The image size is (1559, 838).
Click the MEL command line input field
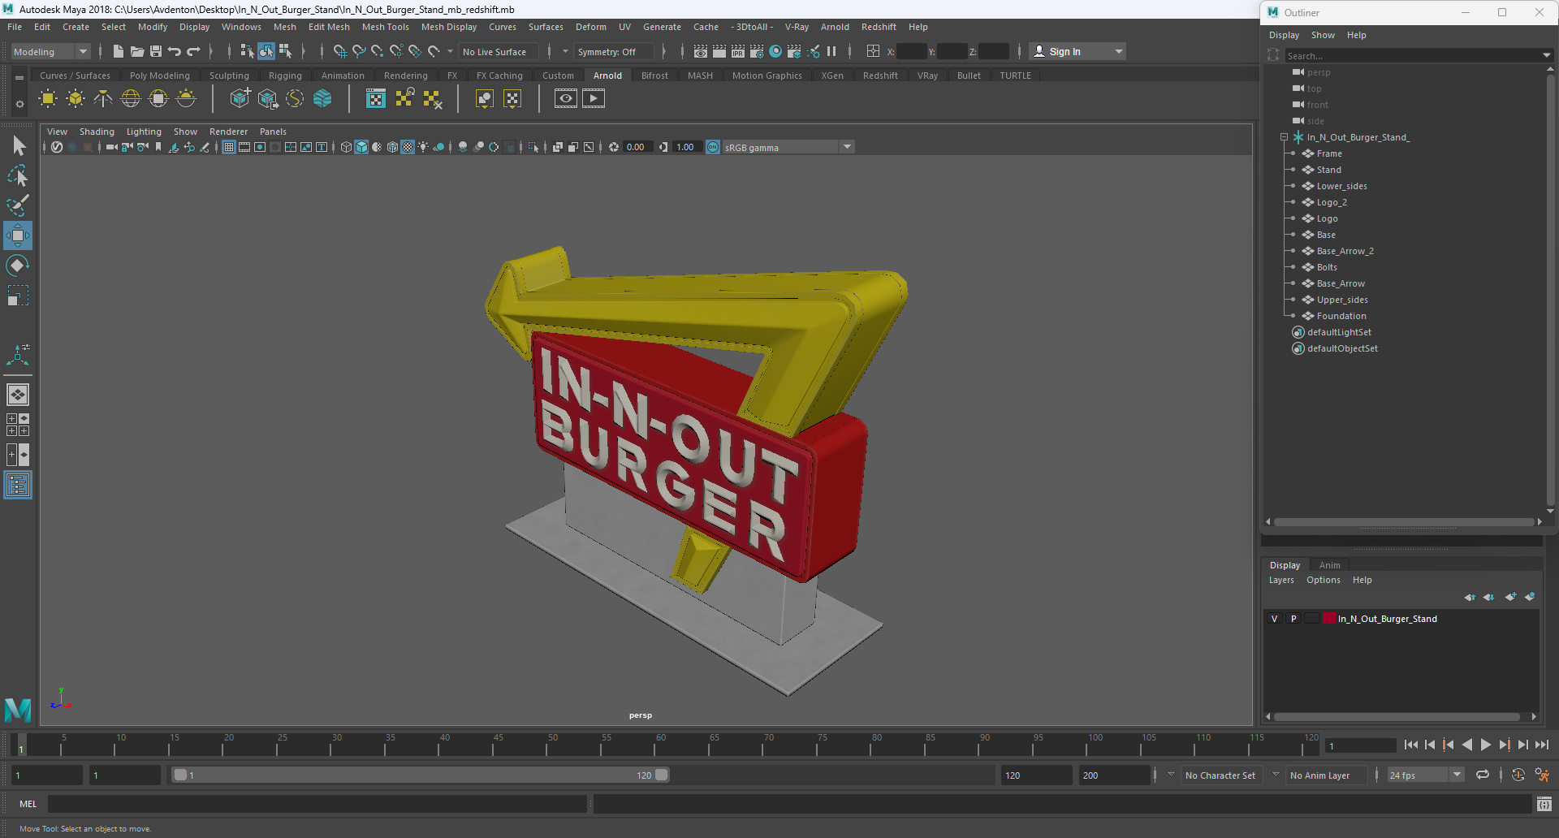pos(317,804)
